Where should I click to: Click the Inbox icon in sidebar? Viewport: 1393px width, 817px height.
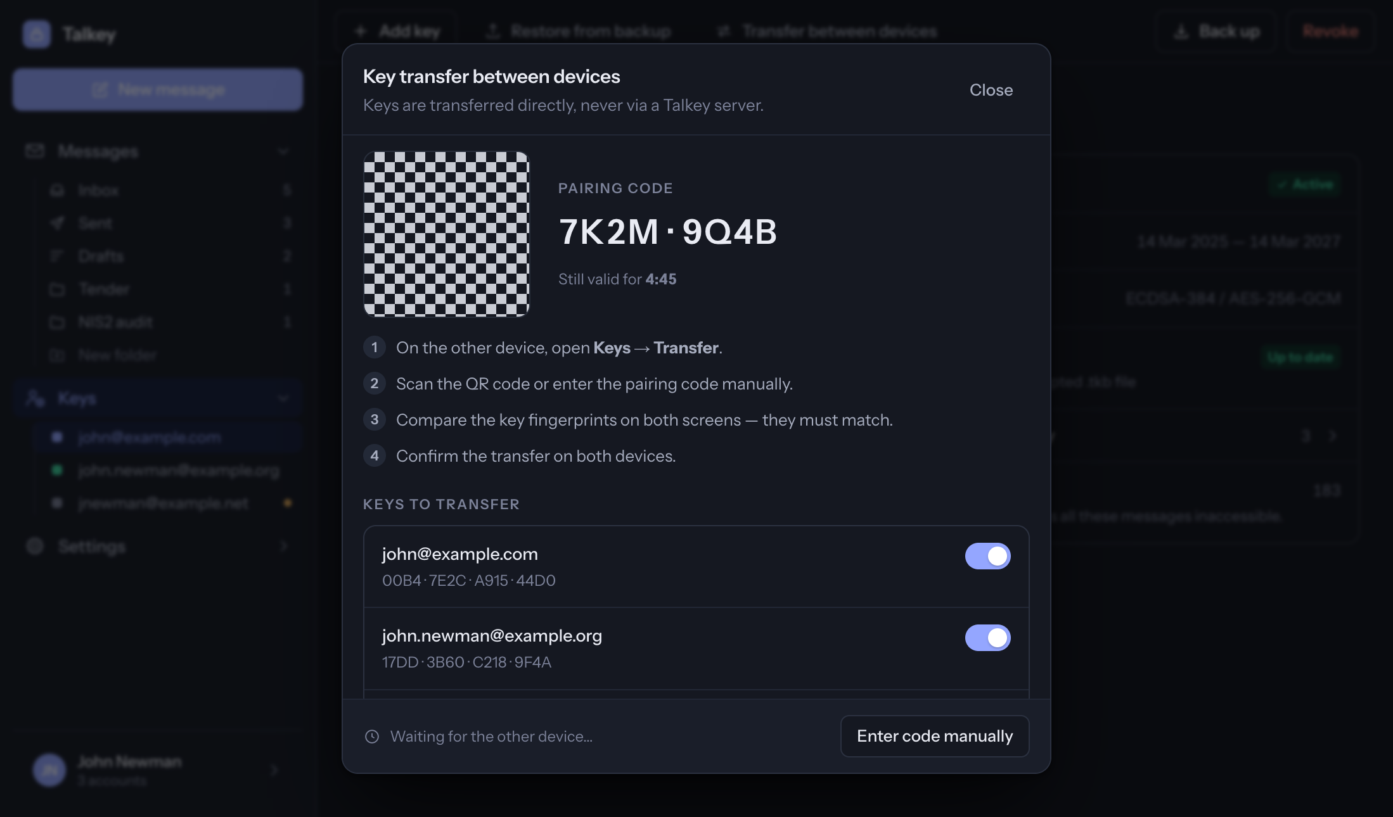pos(57,190)
